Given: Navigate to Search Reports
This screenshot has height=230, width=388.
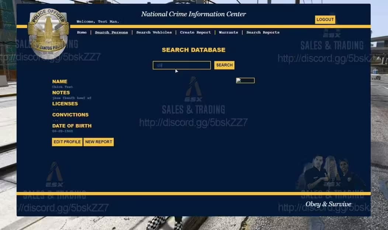Looking at the screenshot, I should point(263,32).
